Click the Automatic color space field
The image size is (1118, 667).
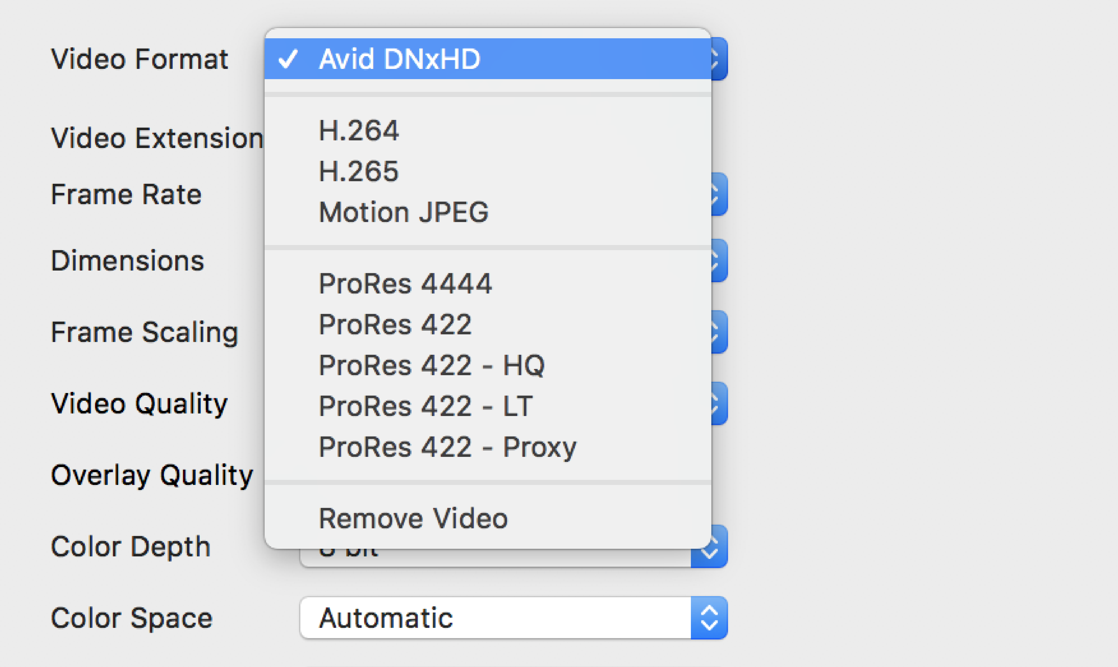tap(496, 618)
